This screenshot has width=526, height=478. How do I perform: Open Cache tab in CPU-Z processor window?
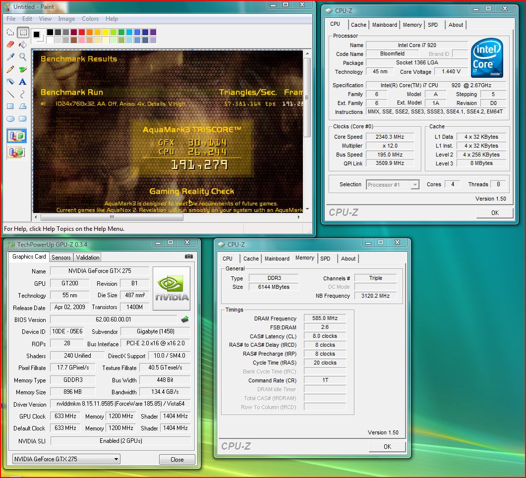(x=358, y=25)
